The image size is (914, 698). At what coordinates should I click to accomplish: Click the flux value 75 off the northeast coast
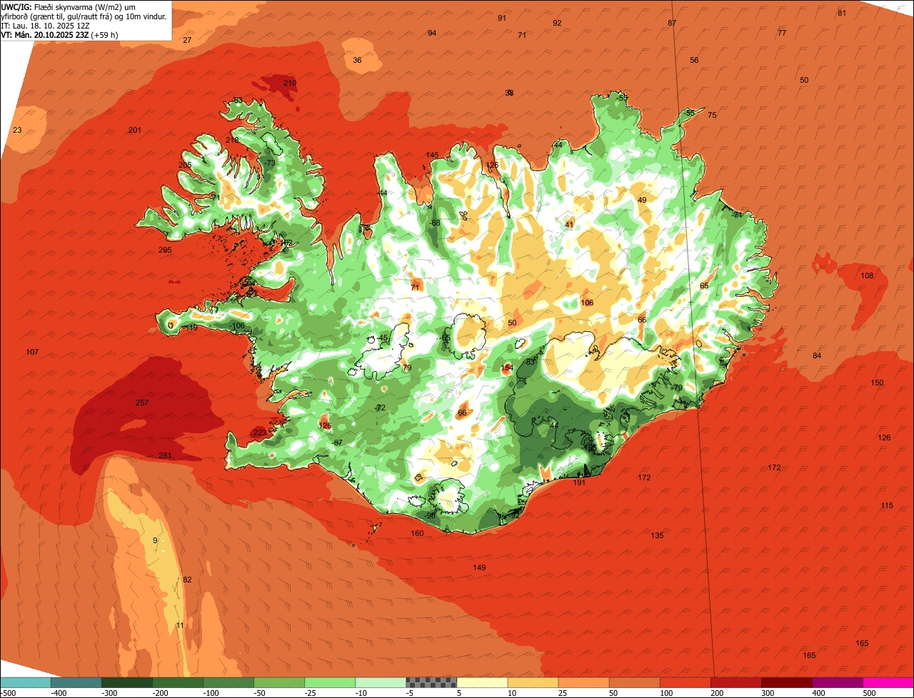tap(712, 115)
